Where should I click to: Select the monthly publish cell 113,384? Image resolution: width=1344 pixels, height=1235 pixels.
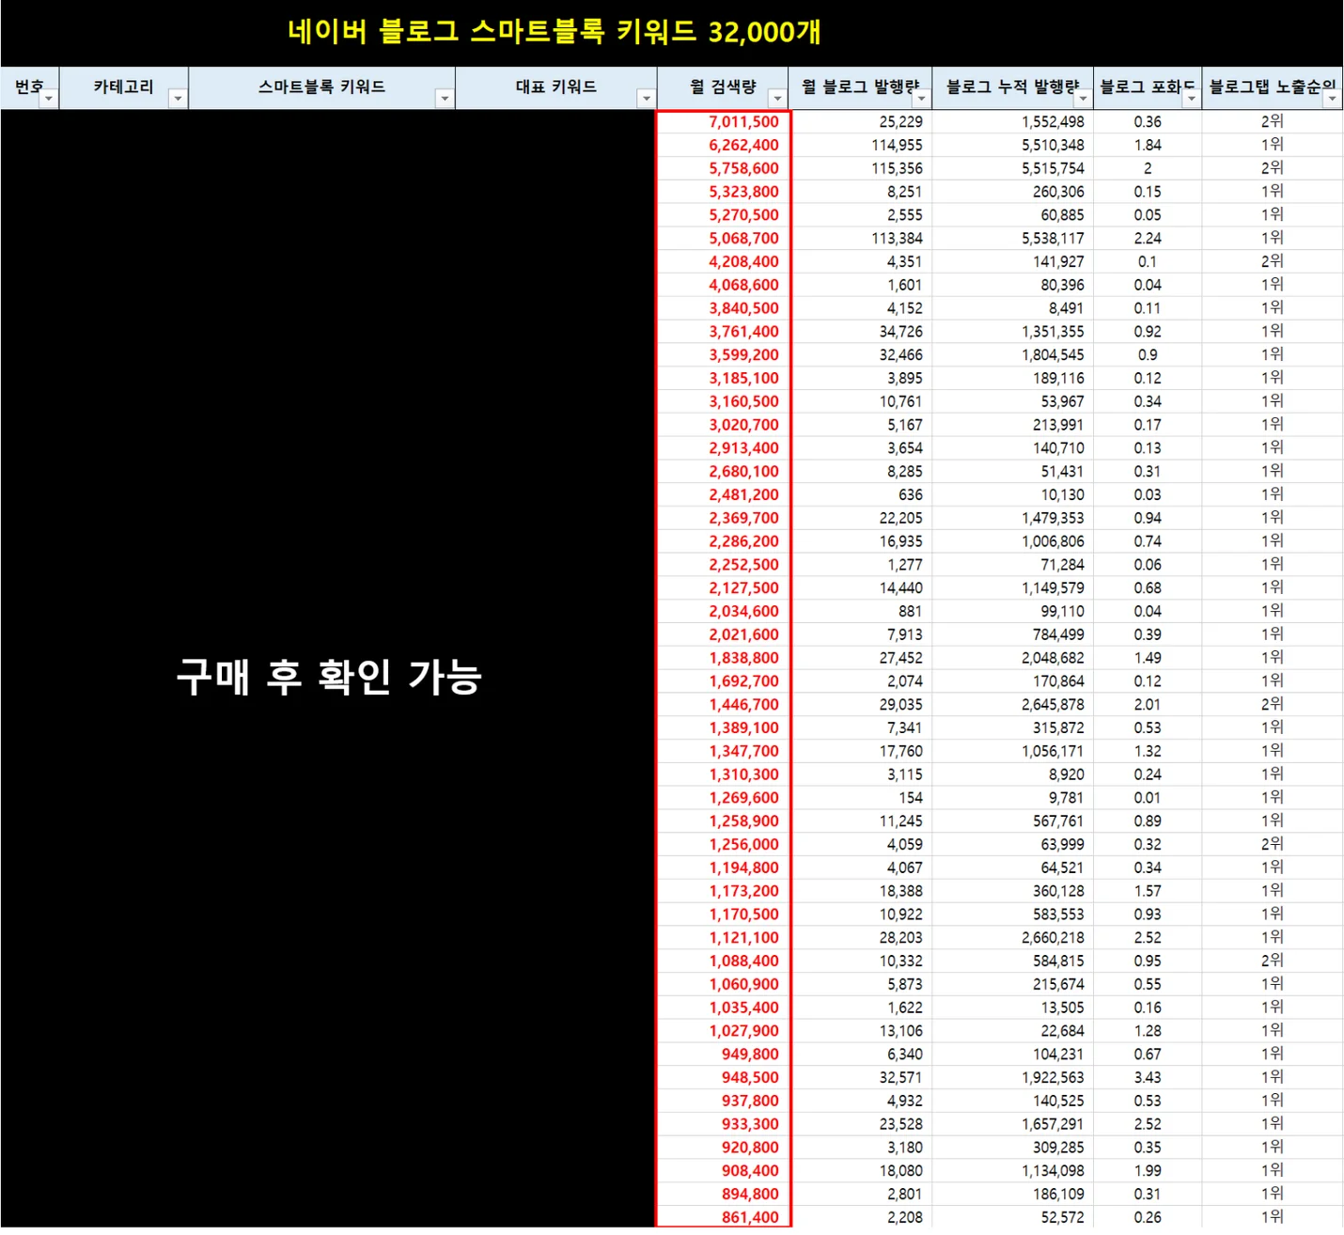point(861,238)
